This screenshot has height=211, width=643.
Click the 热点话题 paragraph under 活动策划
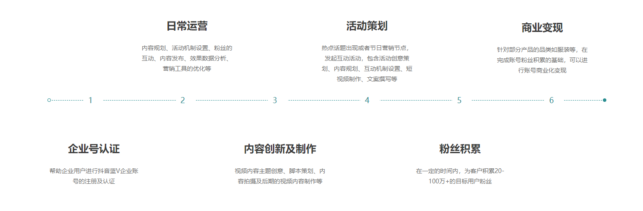pos(367,63)
